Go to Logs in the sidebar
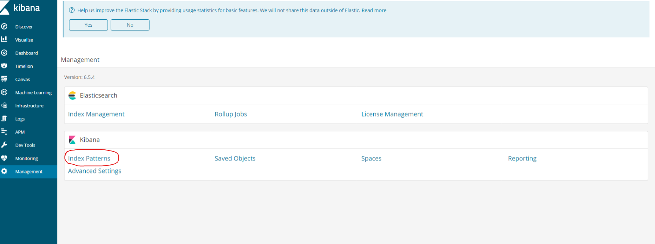 click(20, 119)
